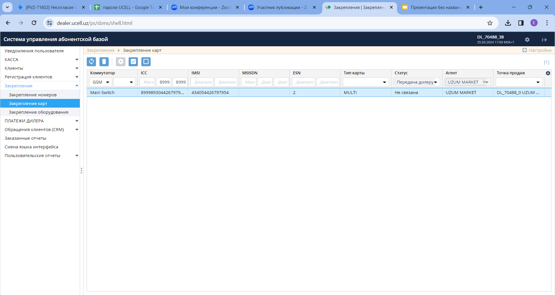Bookmark this page with star icon
The image size is (555, 295).
[490, 23]
